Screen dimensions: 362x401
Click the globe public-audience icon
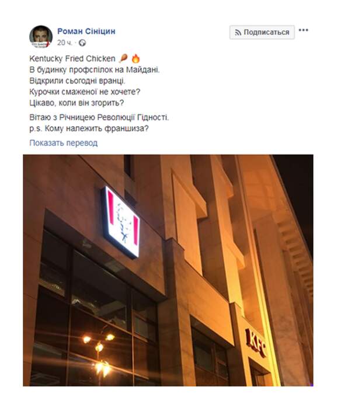(x=82, y=43)
